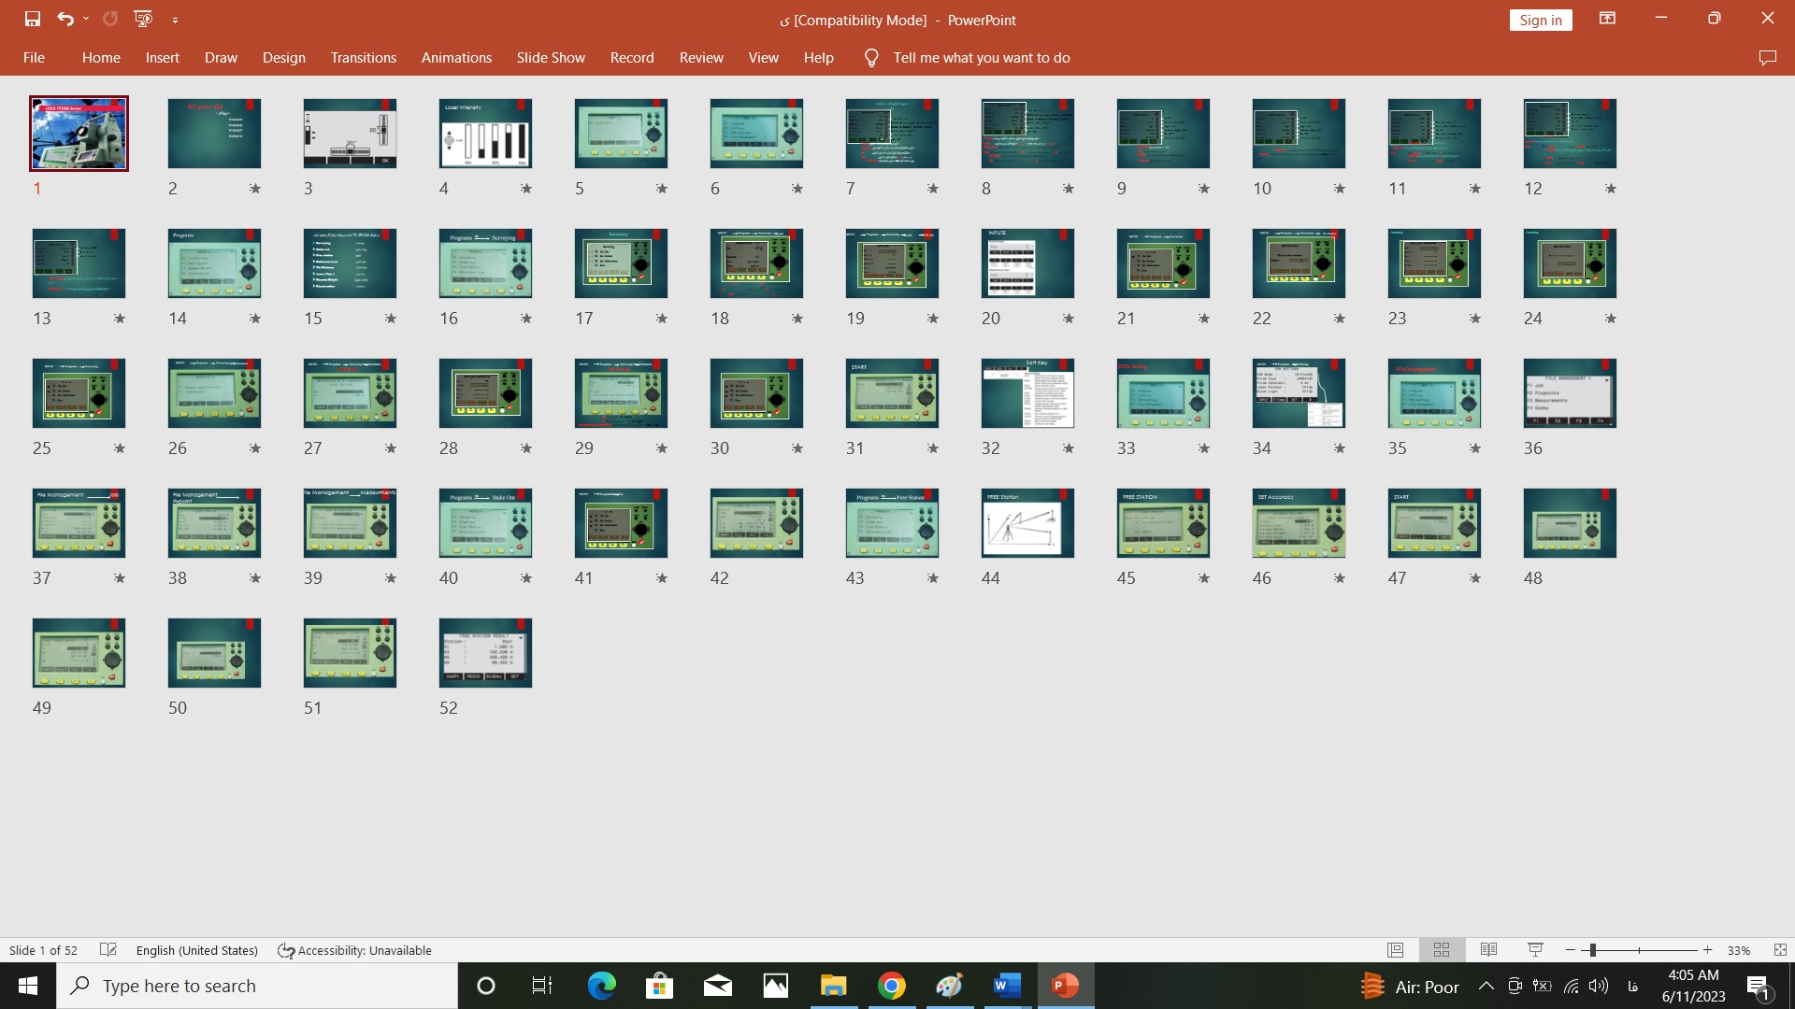
Task: Open the Transitions tab in ribbon
Action: point(364,58)
